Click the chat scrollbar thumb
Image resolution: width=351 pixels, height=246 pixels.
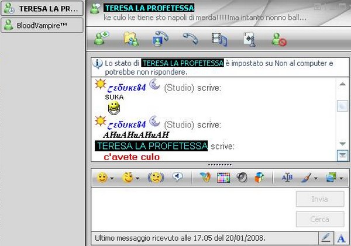(342, 106)
